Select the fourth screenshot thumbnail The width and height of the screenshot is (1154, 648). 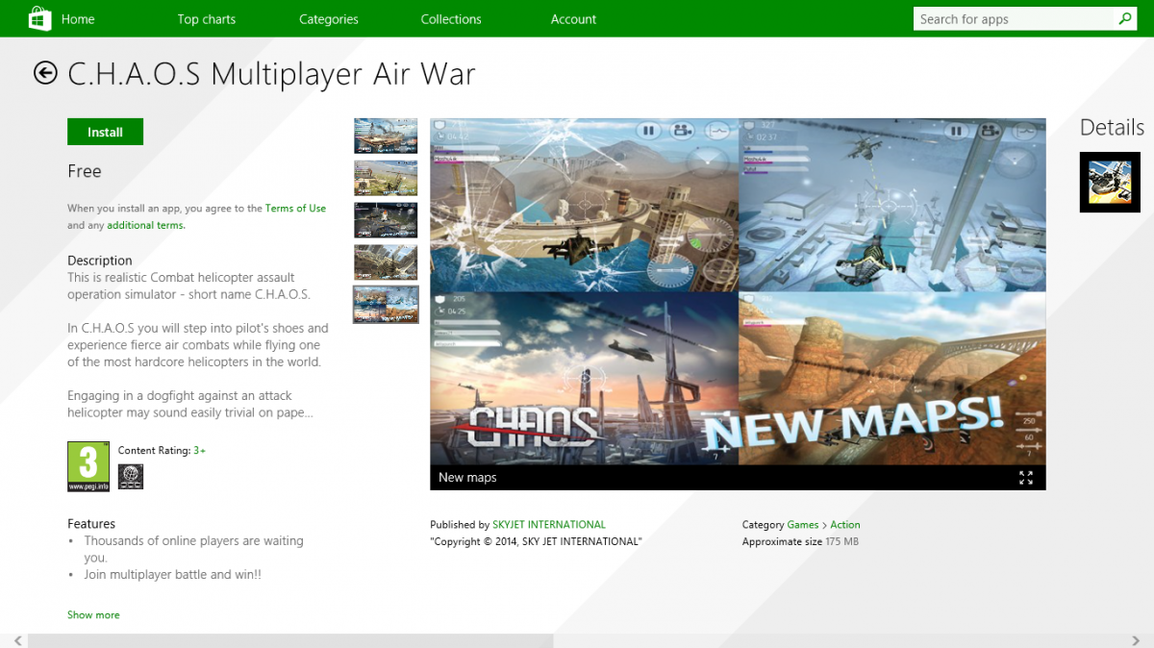tap(386, 262)
